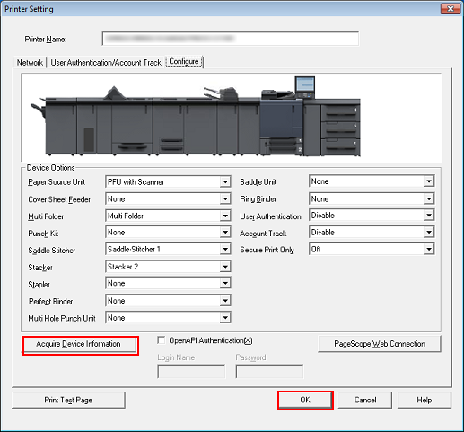The height and width of the screenshot is (432, 464).
Task: Expand the Ring Binder dropdown
Action: pos(372,198)
